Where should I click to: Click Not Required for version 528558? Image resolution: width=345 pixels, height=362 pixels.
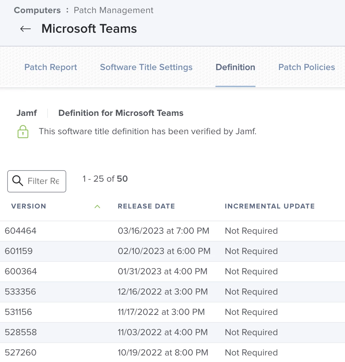[x=251, y=333]
